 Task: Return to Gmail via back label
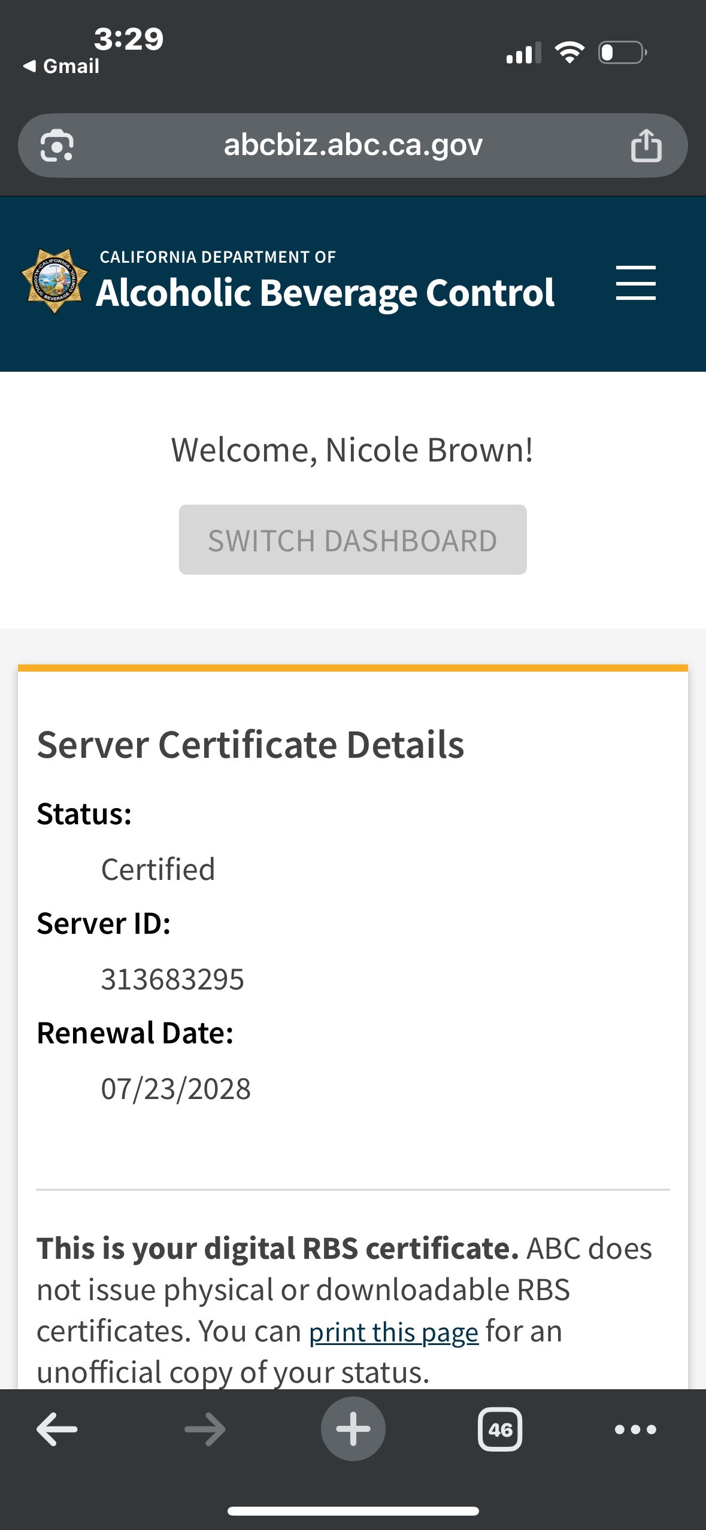pos(62,66)
